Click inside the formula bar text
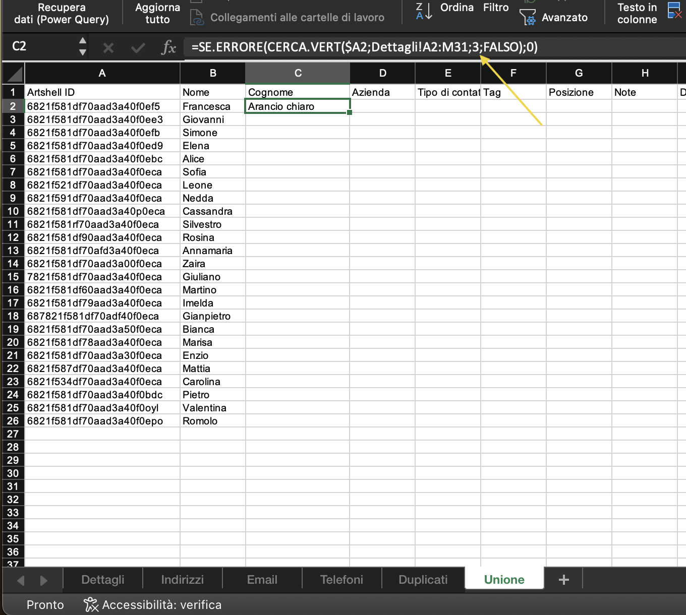Viewport: 686px width, 615px height. pyautogui.click(x=364, y=47)
